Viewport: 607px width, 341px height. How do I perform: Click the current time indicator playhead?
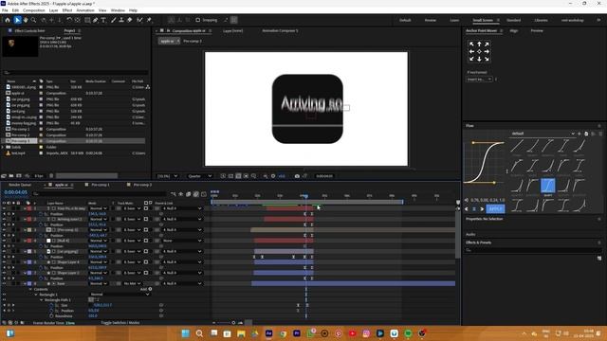304,196
